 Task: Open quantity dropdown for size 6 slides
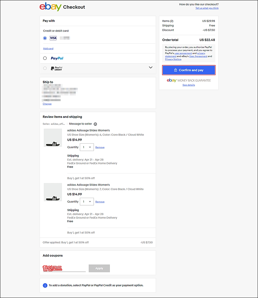[x=87, y=147]
